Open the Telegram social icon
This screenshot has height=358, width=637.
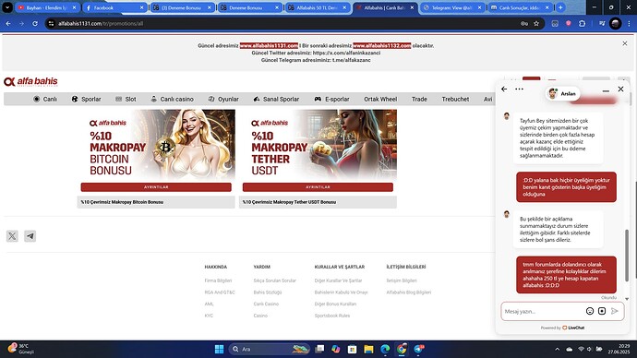[30, 236]
